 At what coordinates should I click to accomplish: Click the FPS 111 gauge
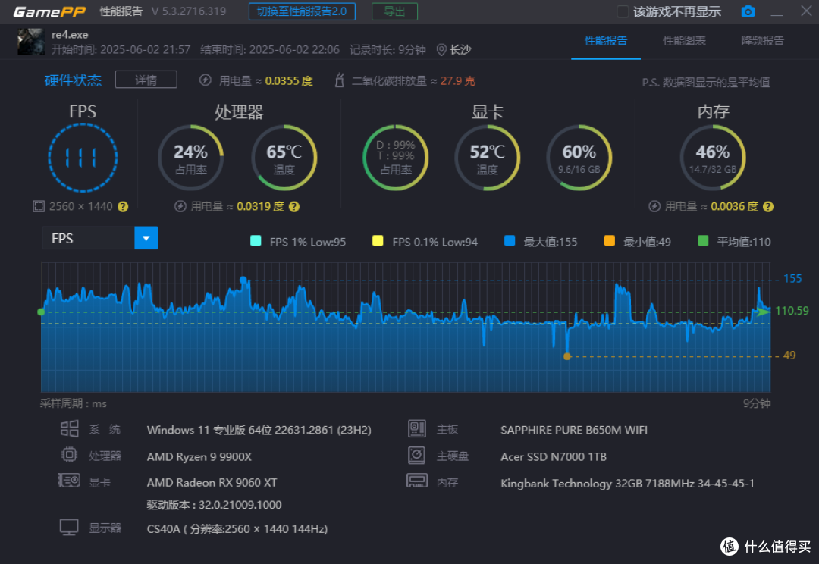[x=83, y=158]
